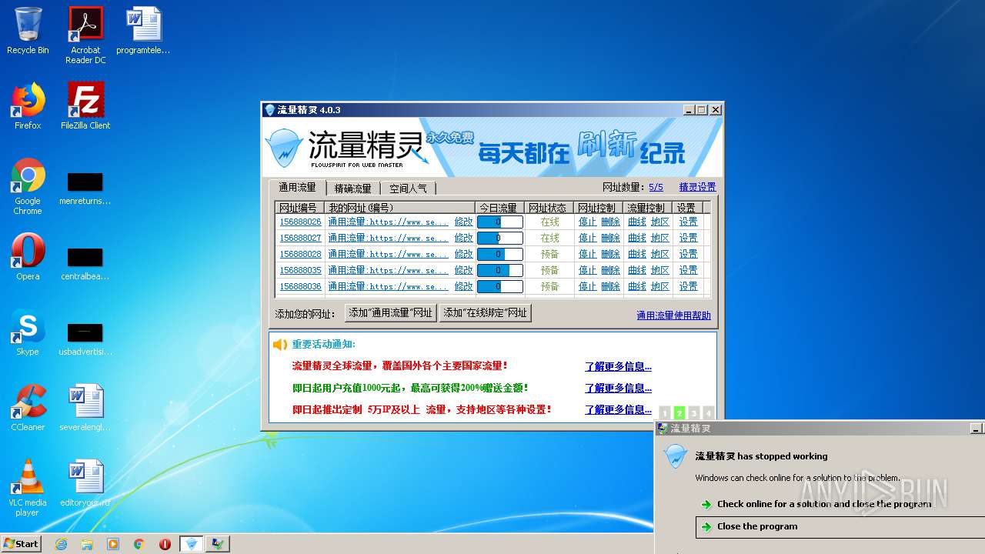
Task: Click Chrome icon in taskbar
Action: click(139, 544)
